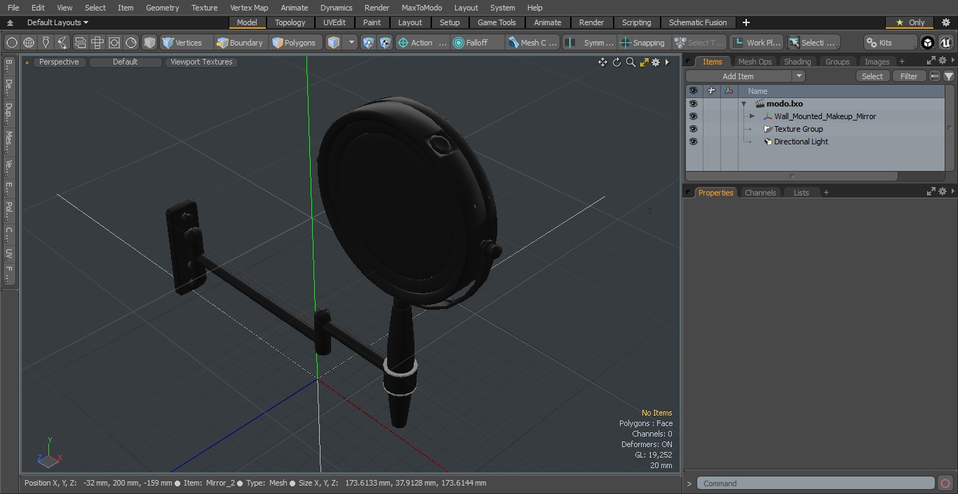Open the Selection options button

[812, 43]
